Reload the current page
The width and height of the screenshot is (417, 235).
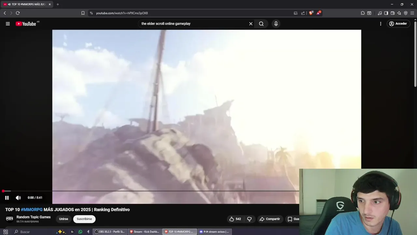[18, 13]
